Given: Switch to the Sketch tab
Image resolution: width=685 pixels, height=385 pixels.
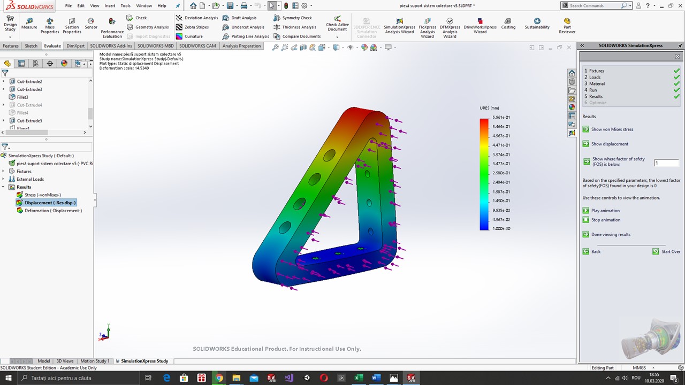Looking at the screenshot, I should 31,46.
